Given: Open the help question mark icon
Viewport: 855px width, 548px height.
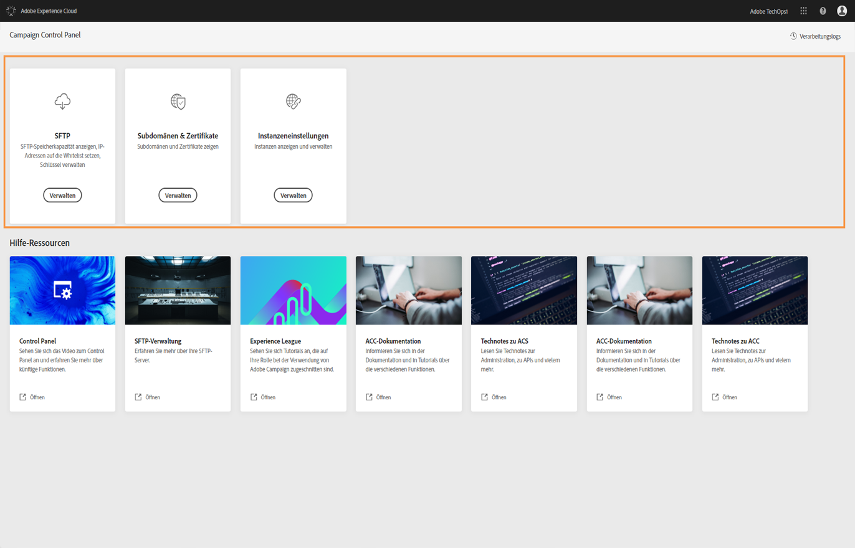Looking at the screenshot, I should tap(823, 11).
